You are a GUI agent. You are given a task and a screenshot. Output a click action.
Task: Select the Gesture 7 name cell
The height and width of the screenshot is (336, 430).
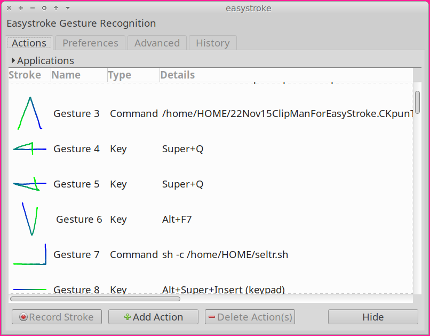pyautogui.click(x=76, y=254)
